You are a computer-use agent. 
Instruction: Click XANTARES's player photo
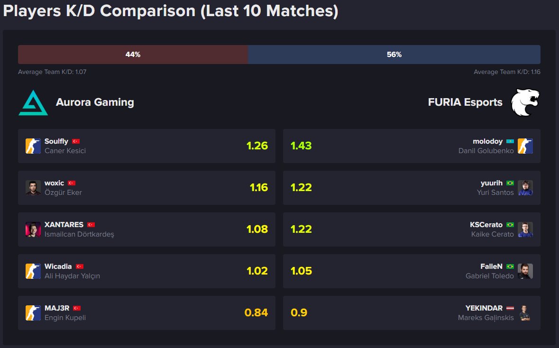click(x=33, y=229)
